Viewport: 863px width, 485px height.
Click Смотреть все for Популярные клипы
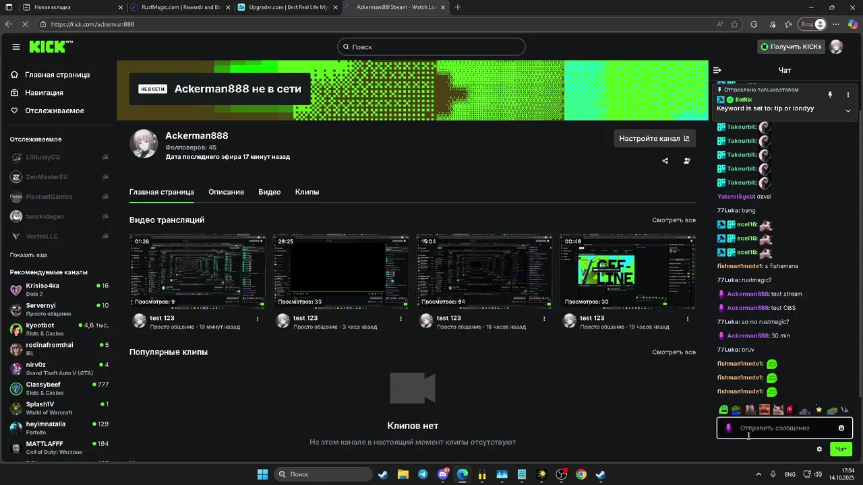[674, 352]
